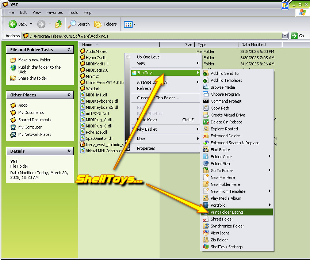Click the Delete On Reboot icon
The width and height of the screenshot is (310, 260).
click(206, 122)
